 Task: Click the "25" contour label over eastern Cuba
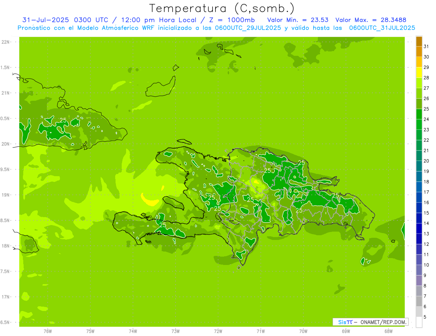(x=63, y=120)
